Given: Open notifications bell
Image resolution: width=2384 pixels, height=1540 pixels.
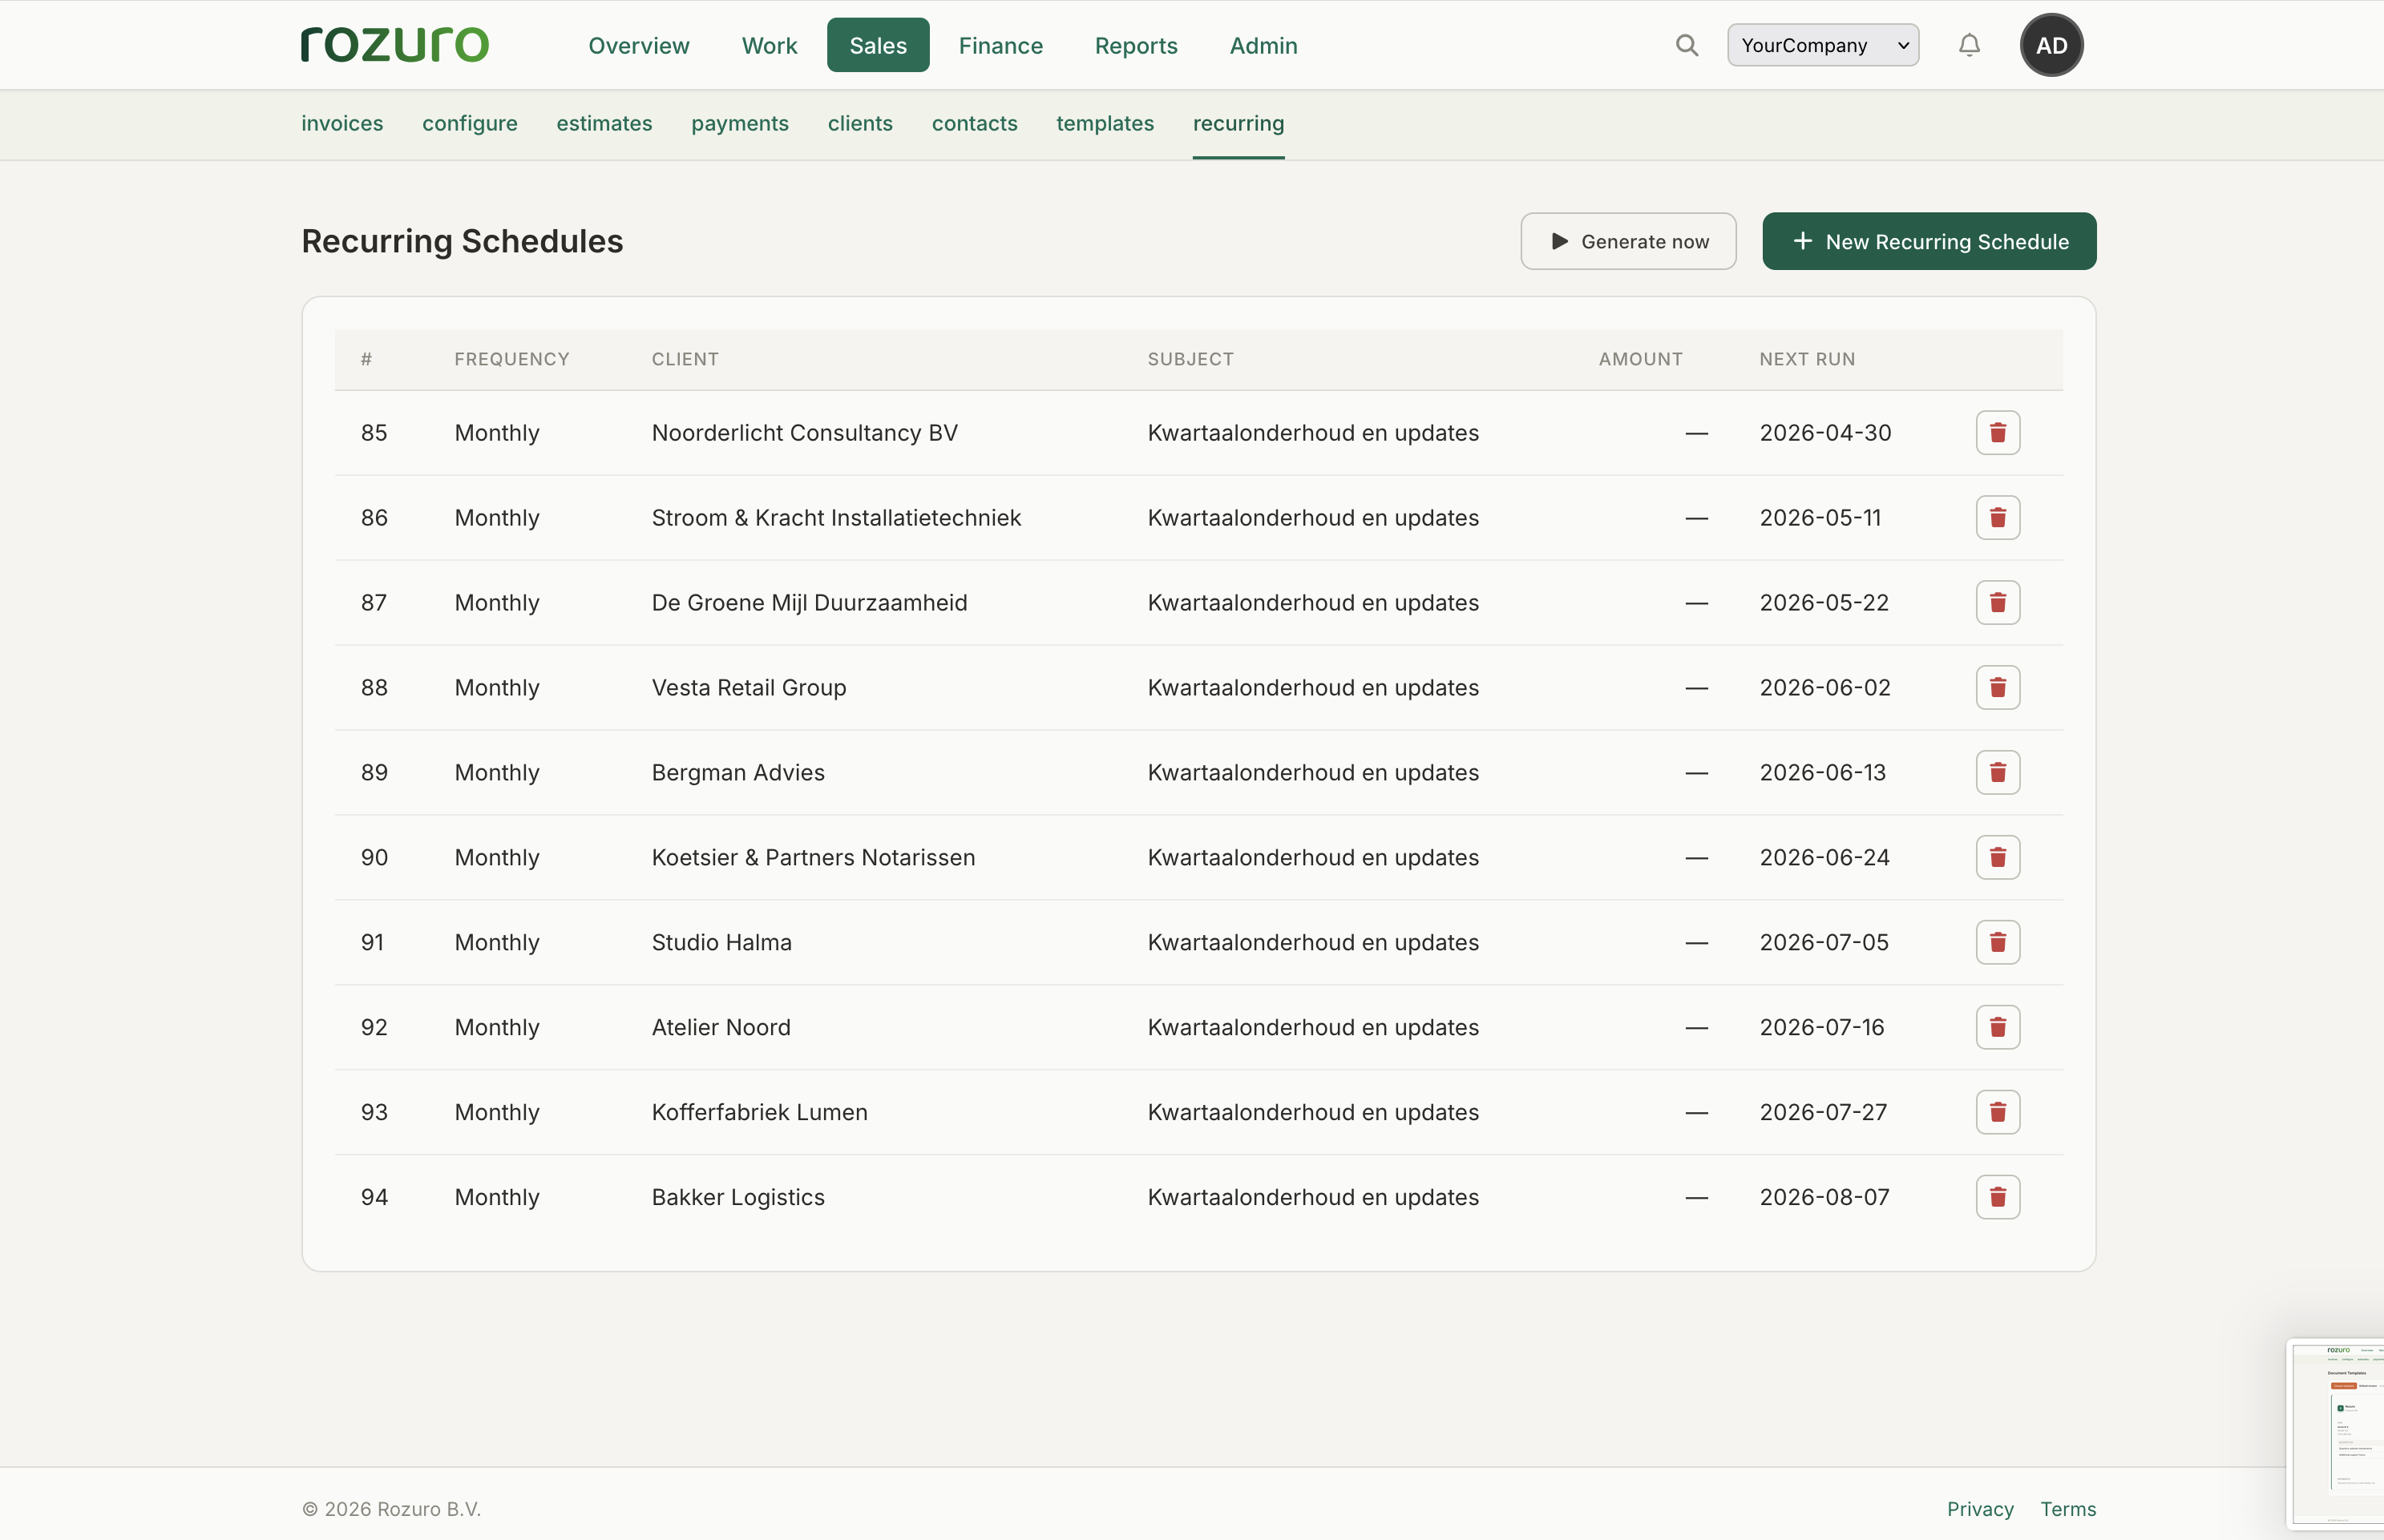Looking at the screenshot, I should [1969, 45].
